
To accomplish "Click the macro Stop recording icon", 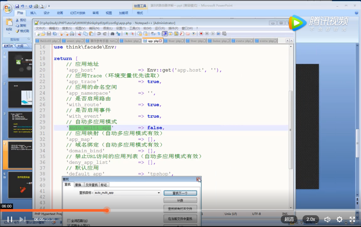I will click(207, 34).
